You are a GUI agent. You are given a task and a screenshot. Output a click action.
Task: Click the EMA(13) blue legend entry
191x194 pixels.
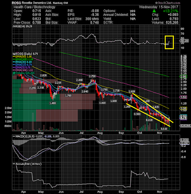(x=22, y=65)
